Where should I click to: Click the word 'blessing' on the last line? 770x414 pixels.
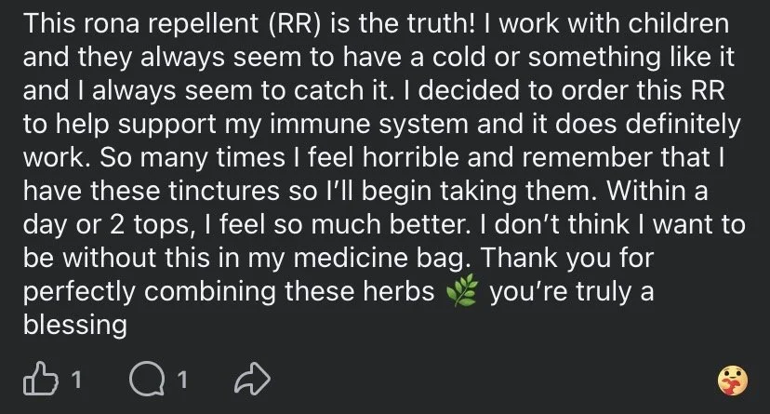pyautogui.click(x=75, y=325)
